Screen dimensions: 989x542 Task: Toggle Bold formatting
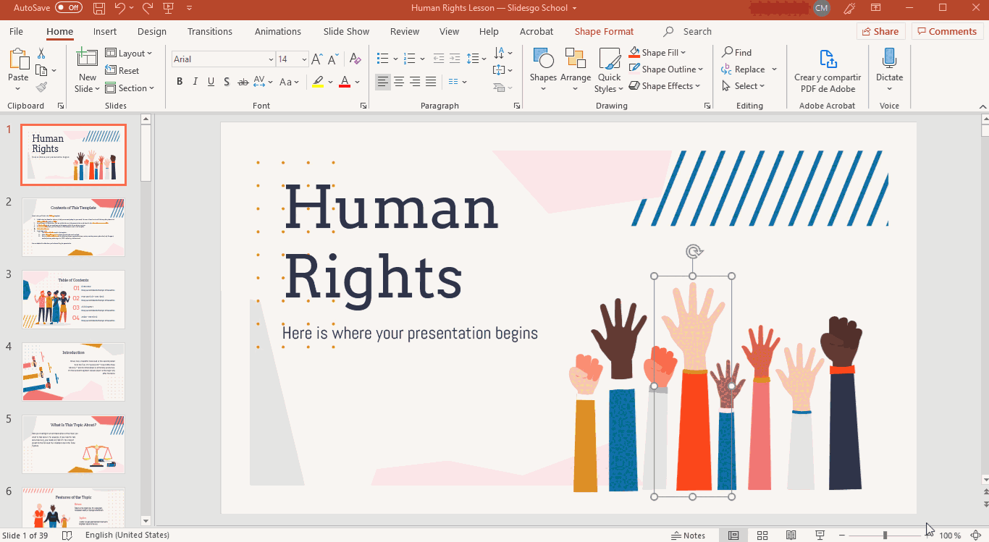tap(180, 82)
